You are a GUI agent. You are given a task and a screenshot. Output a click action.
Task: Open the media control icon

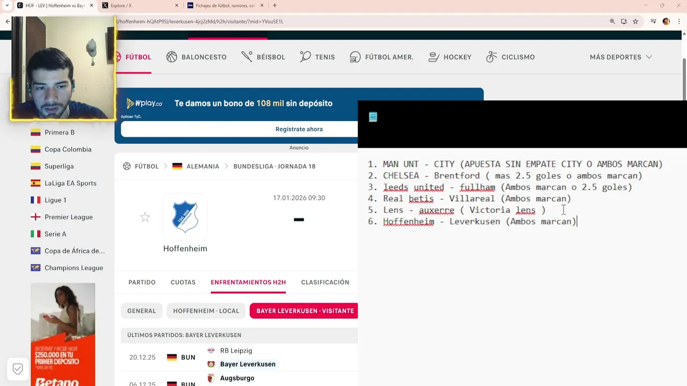(x=653, y=21)
